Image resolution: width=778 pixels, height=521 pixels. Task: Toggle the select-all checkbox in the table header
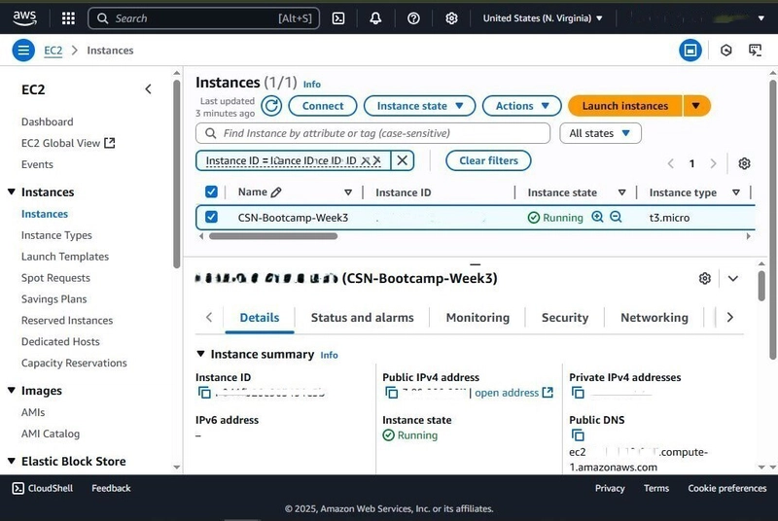pyautogui.click(x=211, y=191)
